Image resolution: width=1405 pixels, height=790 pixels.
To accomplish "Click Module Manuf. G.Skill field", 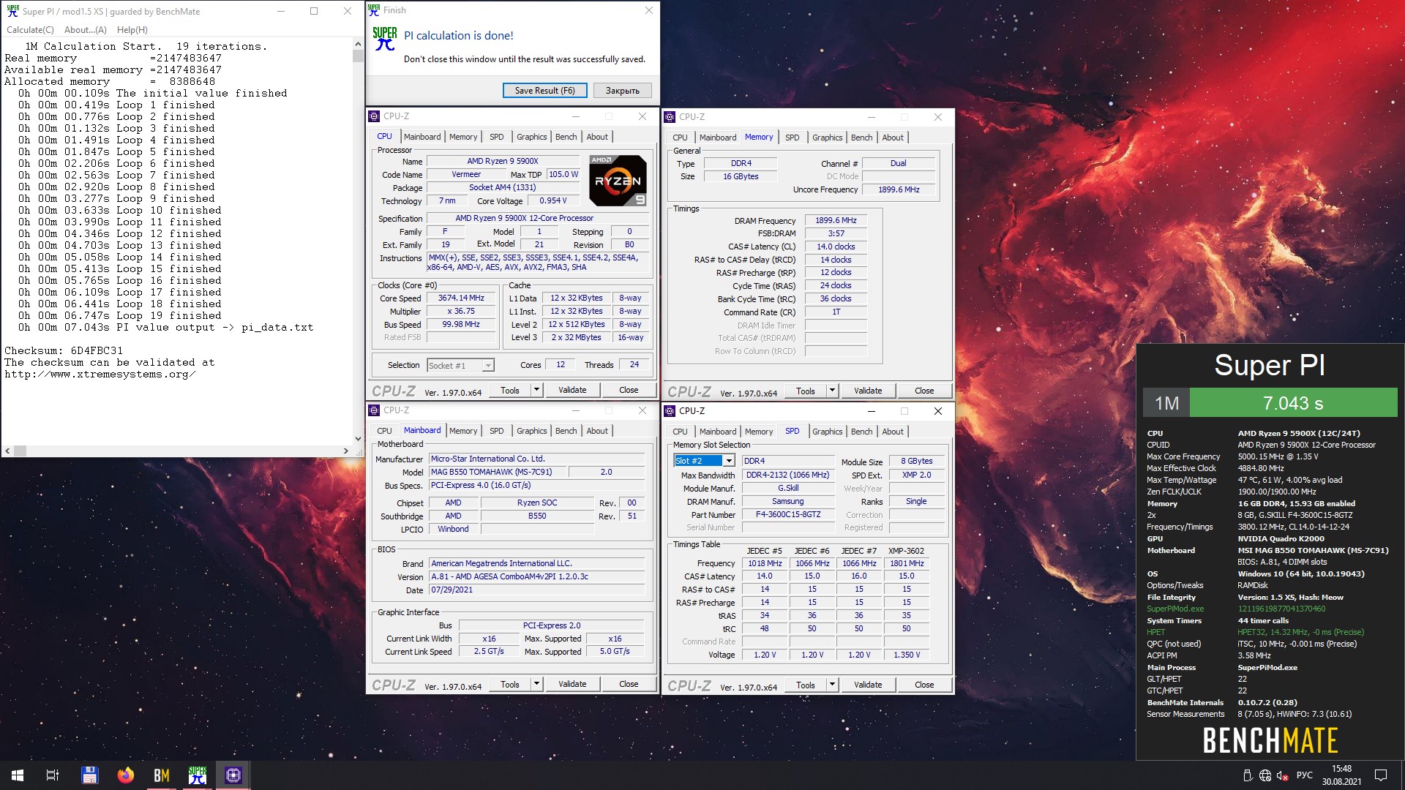I will point(788,488).
